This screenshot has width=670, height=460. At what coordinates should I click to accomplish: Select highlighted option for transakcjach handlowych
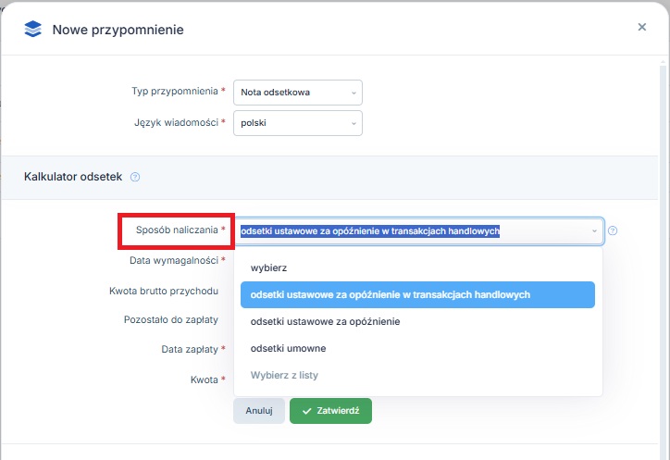point(418,295)
